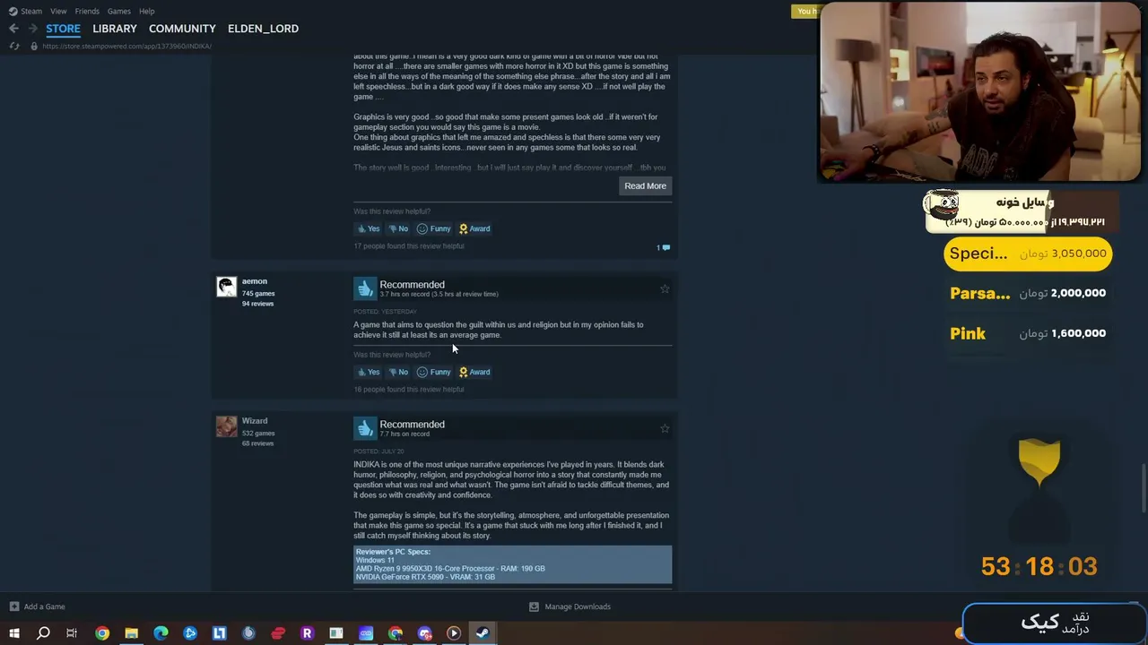Switch to the LIBRARY tab

pos(115,29)
